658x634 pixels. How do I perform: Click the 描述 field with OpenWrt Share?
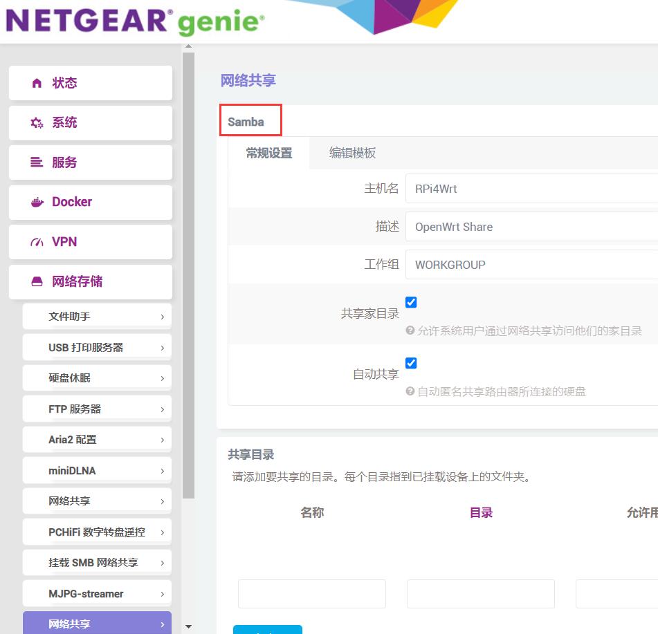coord(531,227)
